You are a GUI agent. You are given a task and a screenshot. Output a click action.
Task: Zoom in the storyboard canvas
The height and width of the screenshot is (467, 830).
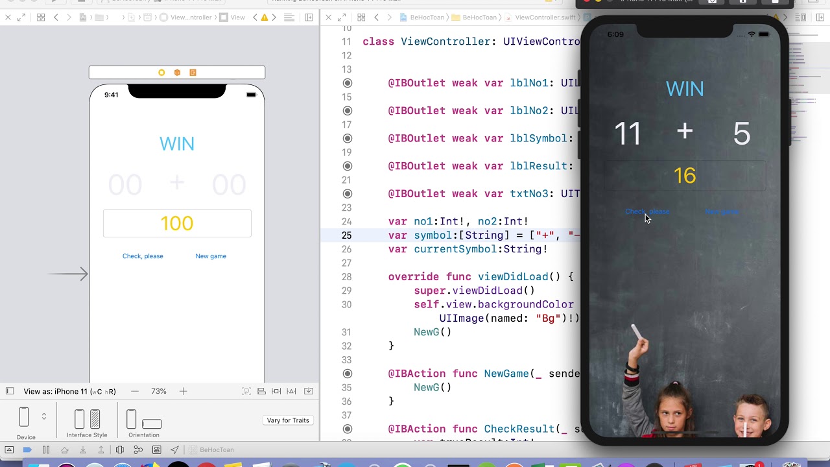point(183,391)
